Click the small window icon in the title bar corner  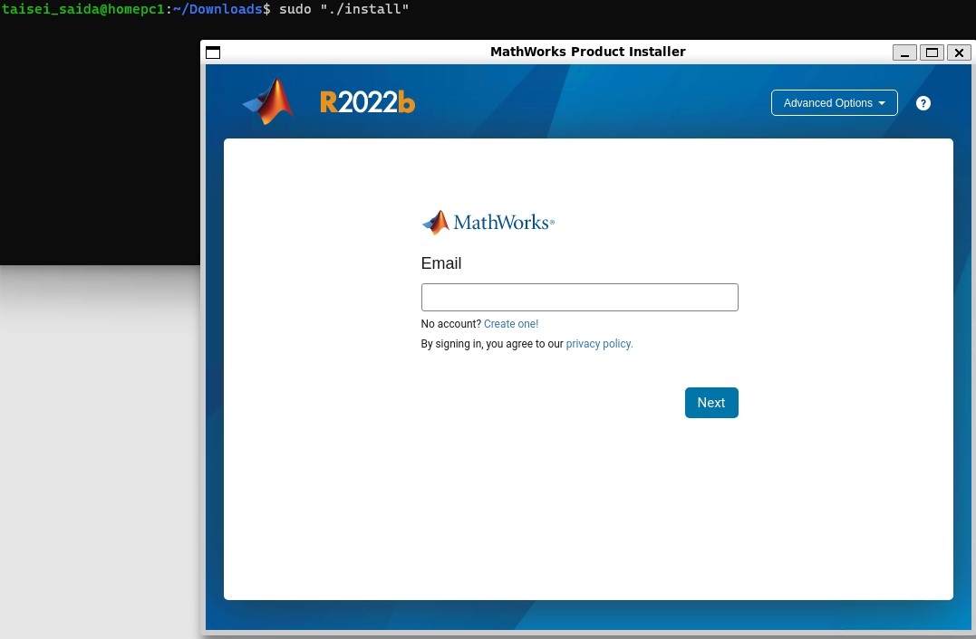(x=213, y=52)
